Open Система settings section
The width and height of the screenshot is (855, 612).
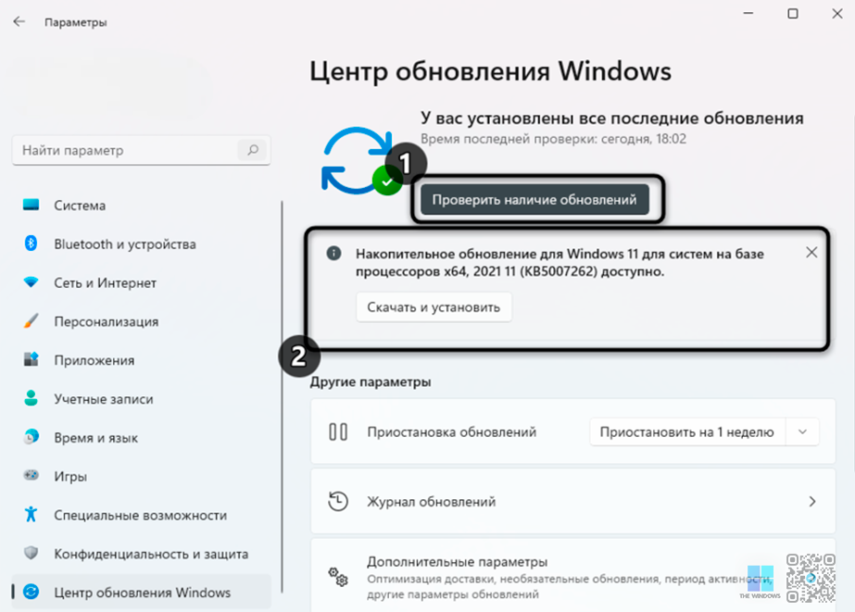click(x=141, y=206)
